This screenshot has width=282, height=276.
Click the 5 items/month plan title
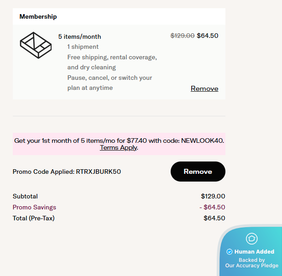tap(80, 36)
